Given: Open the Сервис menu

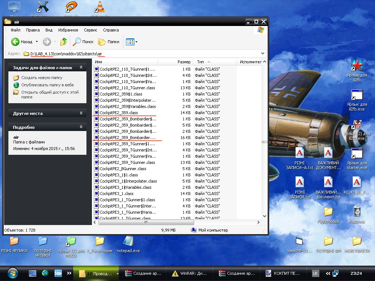Looking at the screenshot, I should click(90, 30).
